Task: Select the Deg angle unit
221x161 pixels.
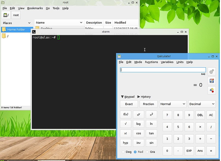Action: (127, 152)
